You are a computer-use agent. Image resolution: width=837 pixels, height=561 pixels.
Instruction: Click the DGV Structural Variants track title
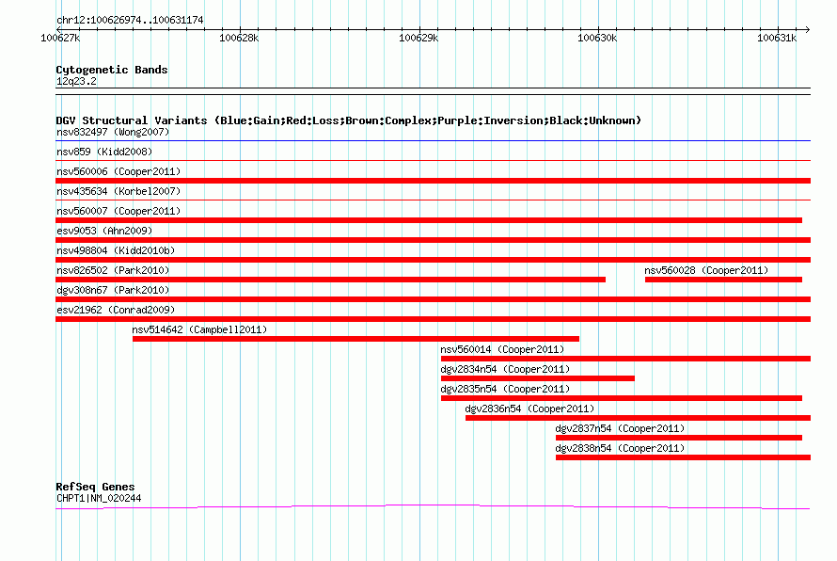[x=349, y=120]
